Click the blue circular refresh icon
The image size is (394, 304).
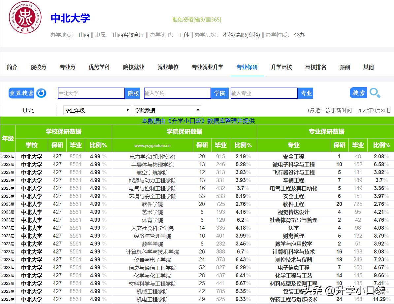(x=41, y=93)
